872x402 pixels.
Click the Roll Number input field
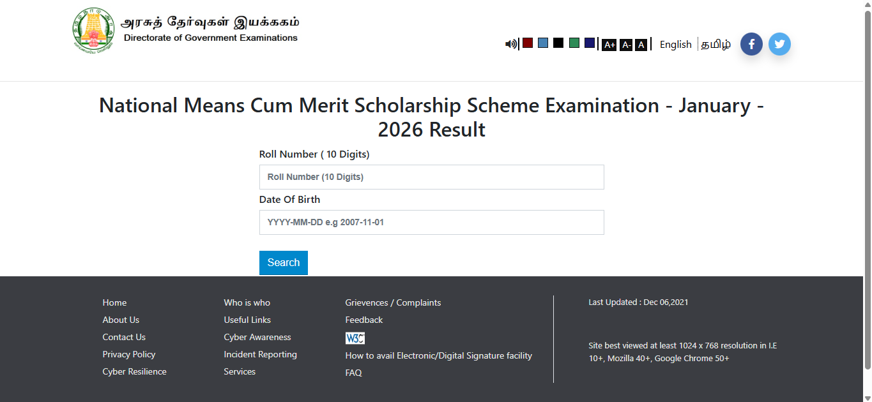pyautogui.click(x=431, y=177)
